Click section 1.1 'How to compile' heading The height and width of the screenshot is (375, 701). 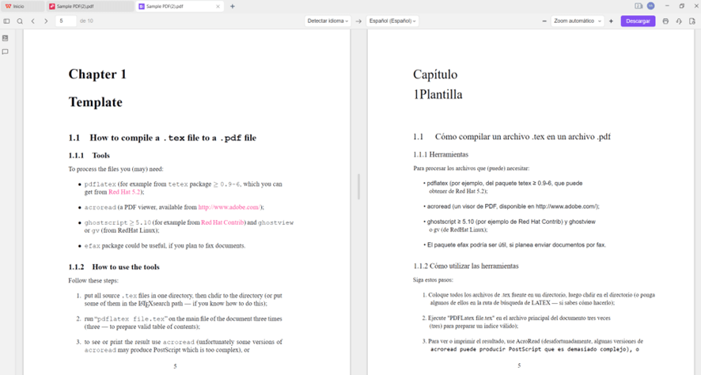162,138
